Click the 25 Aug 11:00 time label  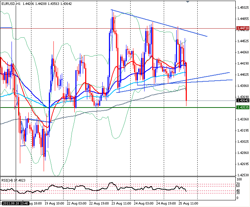[x=189, y=204]
